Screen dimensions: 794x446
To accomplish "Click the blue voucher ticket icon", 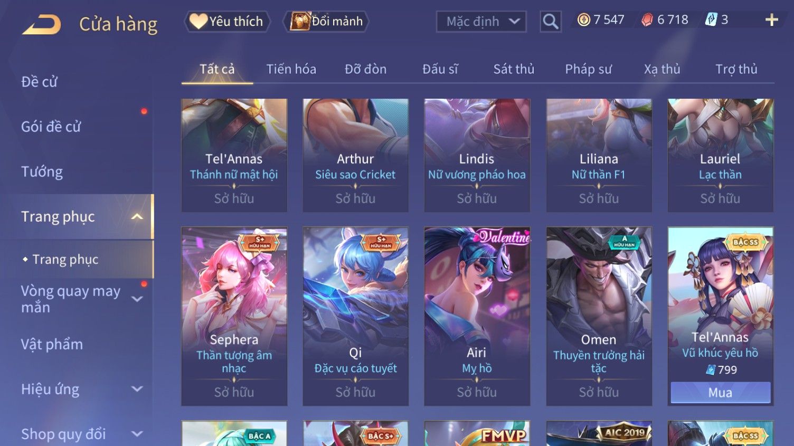I will [x=711, y=20].
